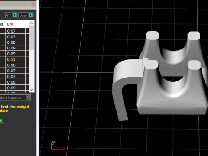The width and height of the screenshot is (208, 156).
Task: Click the table's vertical scrollbar thumb
Action: point(32,38)
